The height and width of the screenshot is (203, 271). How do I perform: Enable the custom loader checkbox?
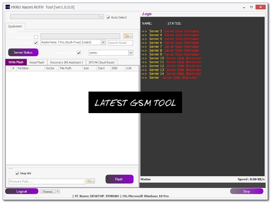pyautogui.click(x=36, y=37)
